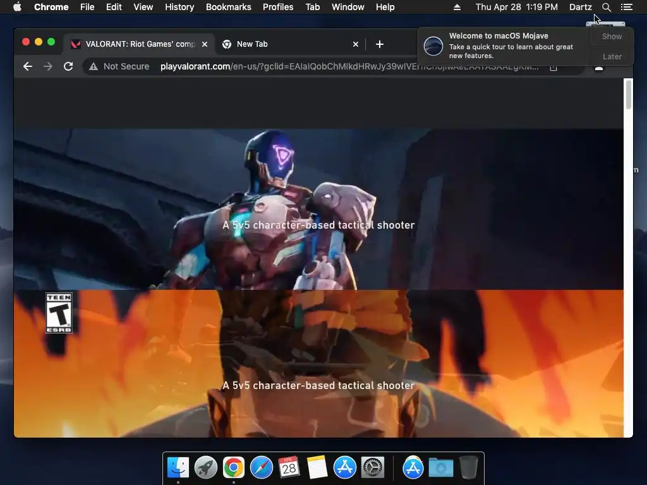Switch to the VALORANT: Riot Games tab
Image resolution: width=647 pixels, height=485 pixels.
pos(139,44)
